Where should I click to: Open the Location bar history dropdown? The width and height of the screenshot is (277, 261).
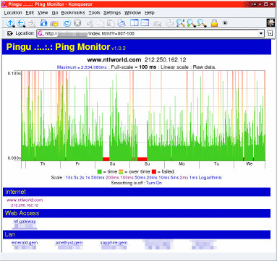(x=261, y=33)
